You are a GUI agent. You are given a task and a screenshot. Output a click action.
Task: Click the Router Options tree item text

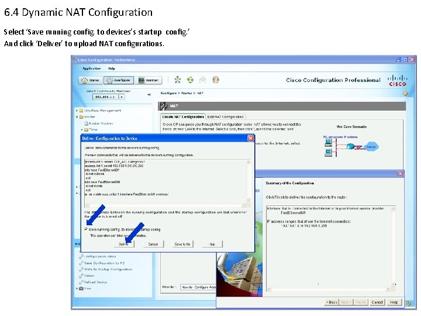[101, 123]
